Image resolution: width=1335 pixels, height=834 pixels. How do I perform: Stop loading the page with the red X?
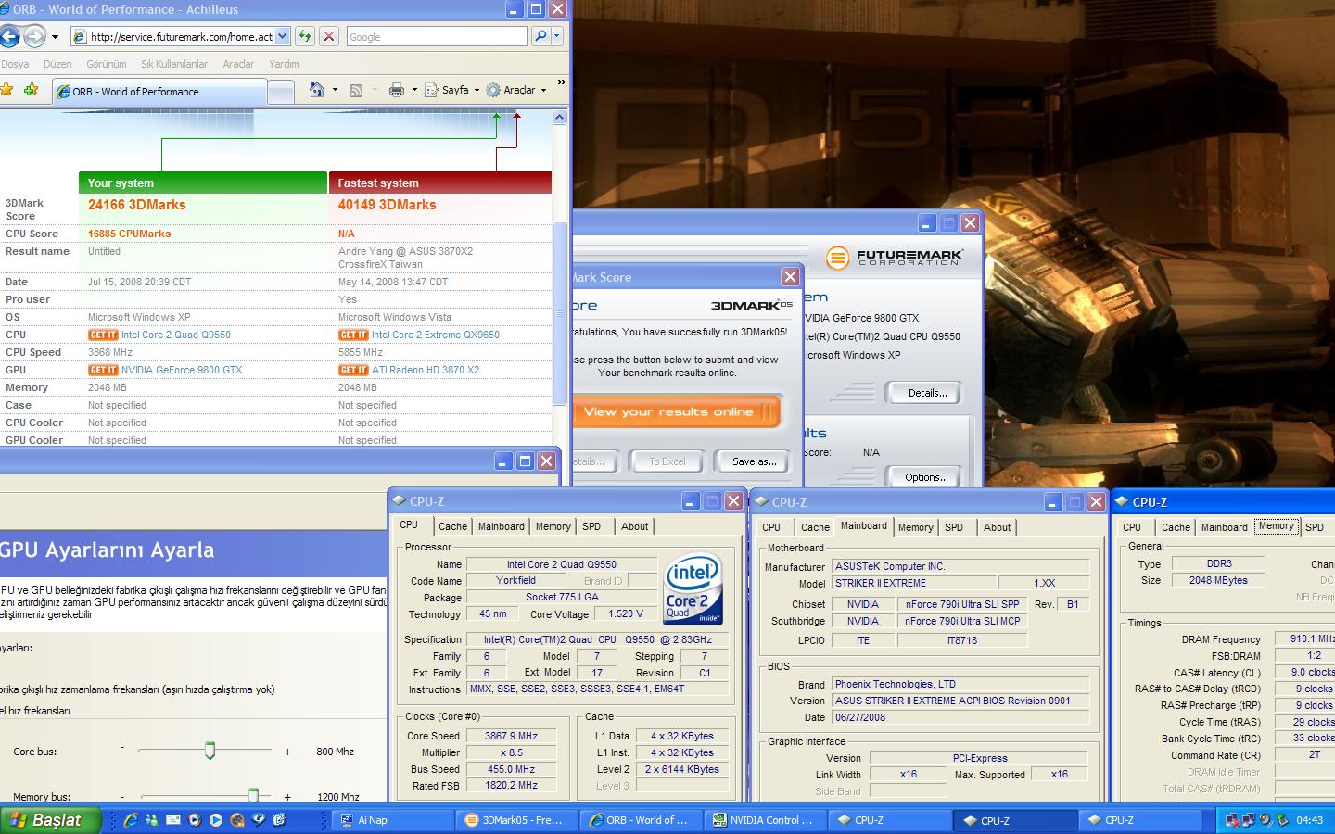328,37
